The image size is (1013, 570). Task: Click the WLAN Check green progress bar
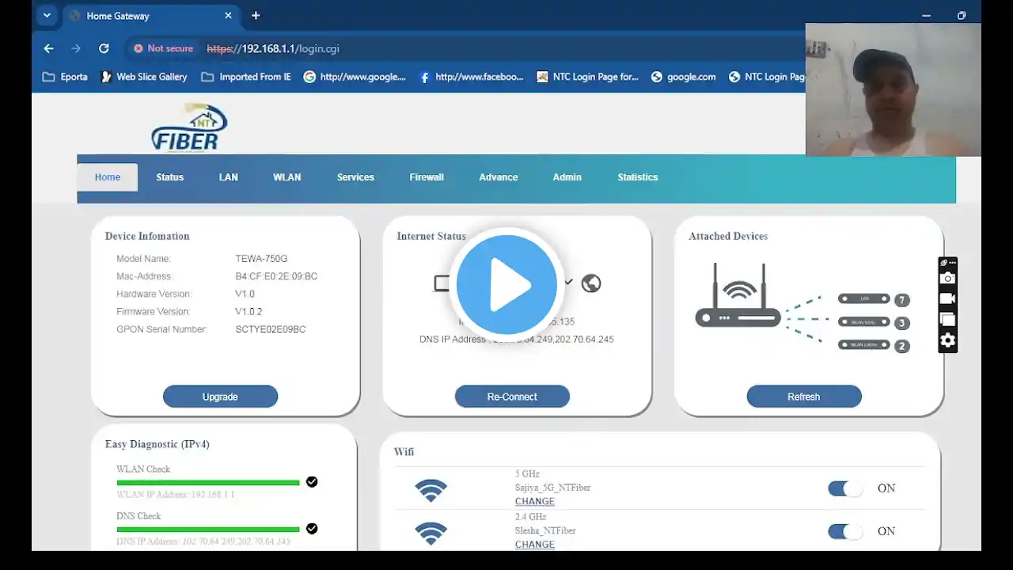[208, 482]
